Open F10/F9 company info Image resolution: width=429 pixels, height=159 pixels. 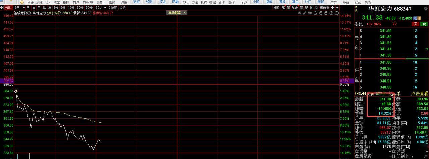88,2
